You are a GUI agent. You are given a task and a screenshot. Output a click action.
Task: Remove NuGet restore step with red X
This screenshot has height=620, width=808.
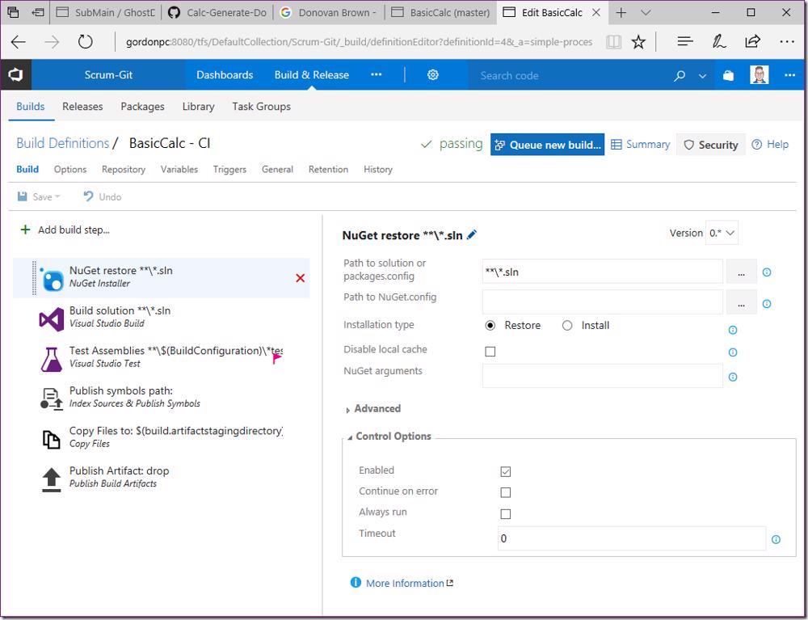[301, 278]
